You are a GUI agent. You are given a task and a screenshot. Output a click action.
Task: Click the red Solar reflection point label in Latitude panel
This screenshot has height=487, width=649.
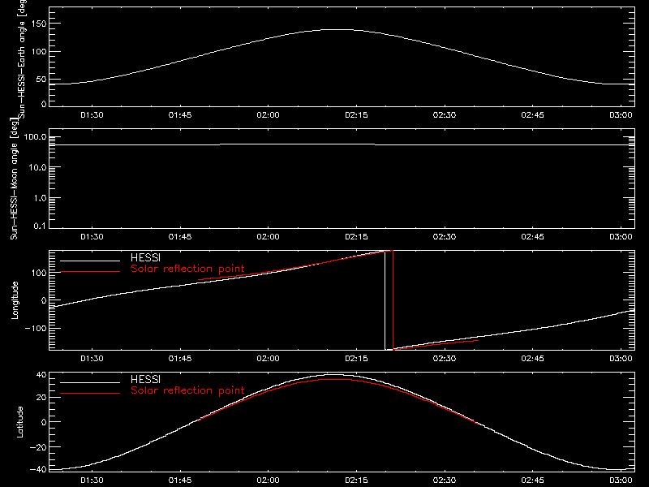[187, 390]
